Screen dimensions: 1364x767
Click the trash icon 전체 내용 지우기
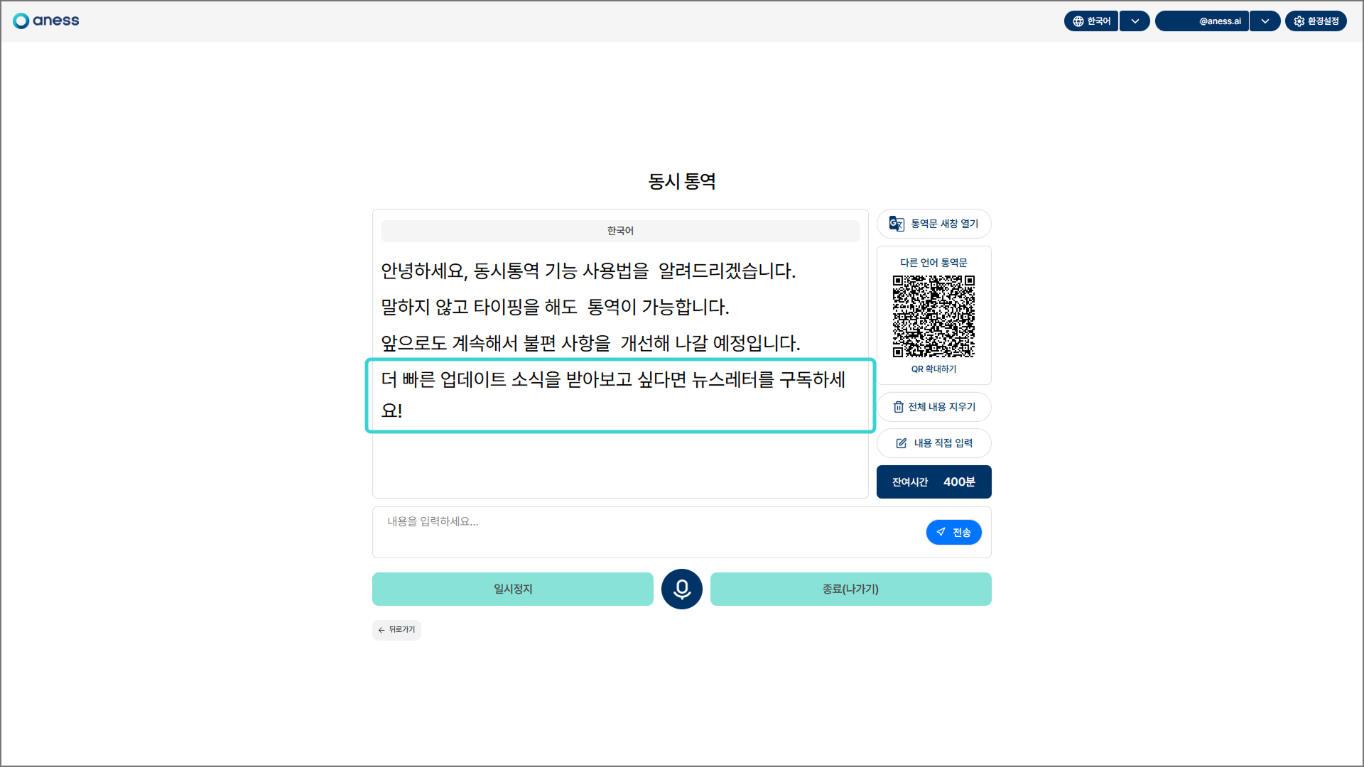(899, 407)
